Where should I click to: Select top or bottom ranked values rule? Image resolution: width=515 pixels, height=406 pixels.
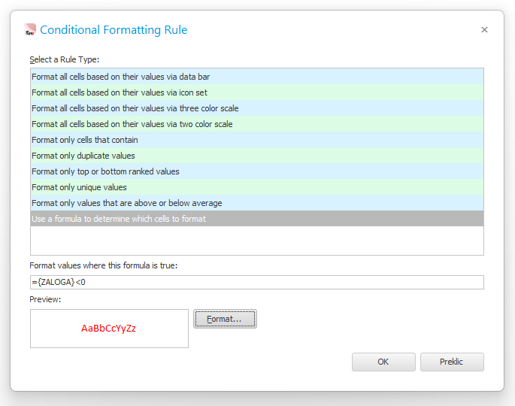coord(105,171)
